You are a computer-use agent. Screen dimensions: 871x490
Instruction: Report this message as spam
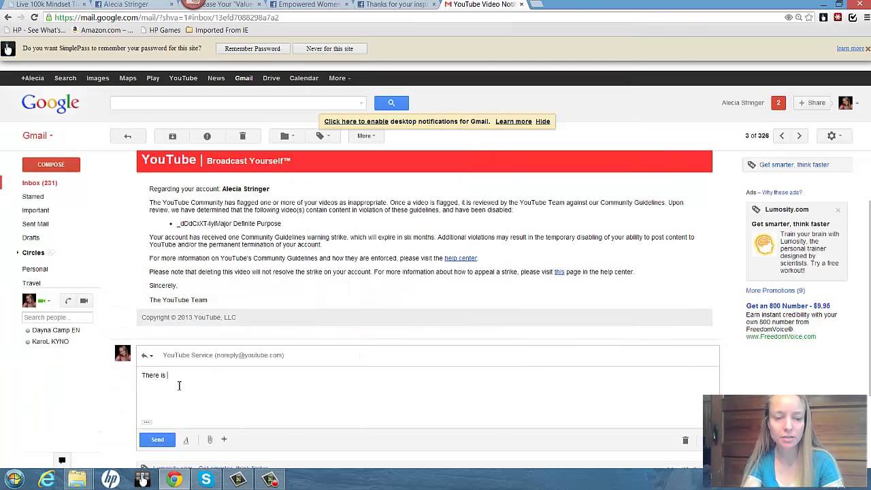click(x=207, y=136)
